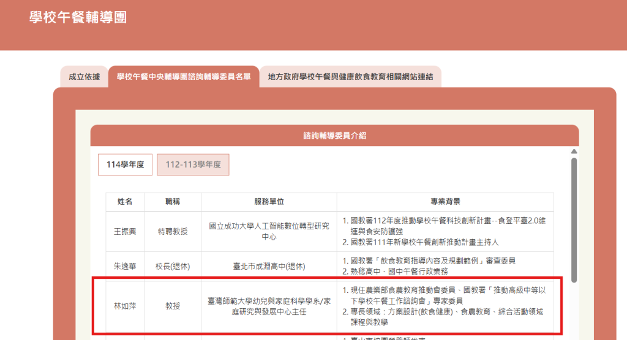Click the 姓名 column header
Image resolution: width=627 pixels, height=340 pixels.
click(125, 202)
